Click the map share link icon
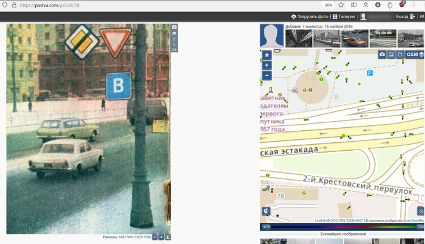 (x=400, y=54)
